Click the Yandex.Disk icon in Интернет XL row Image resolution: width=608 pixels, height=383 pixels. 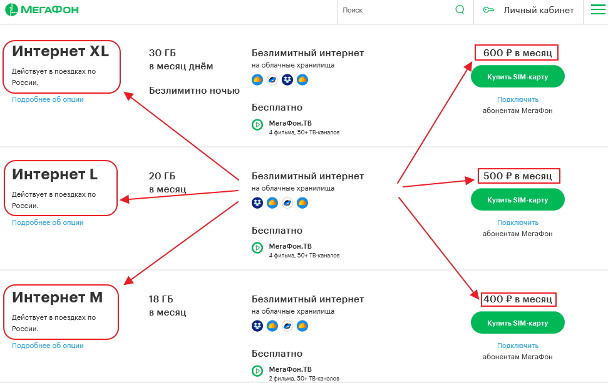click(272, 79)
